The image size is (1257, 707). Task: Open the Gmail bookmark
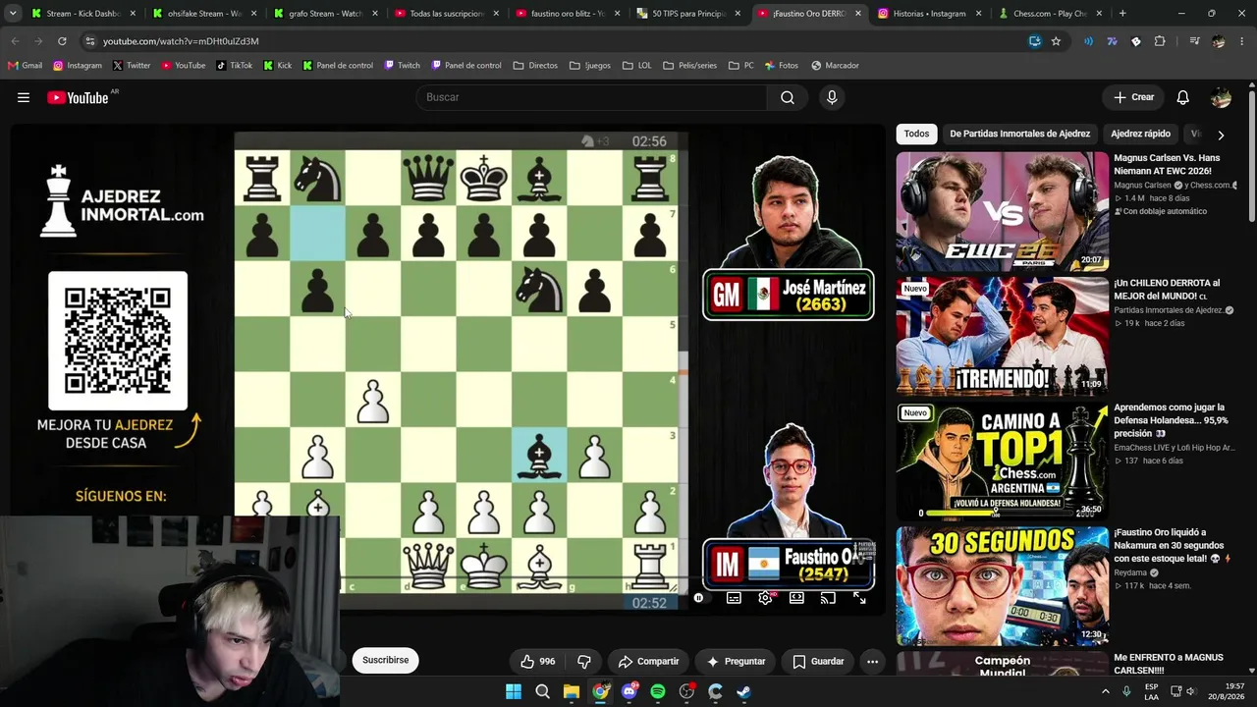click(25, 66)
